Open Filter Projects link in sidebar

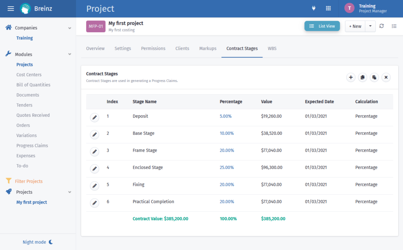click(x=28, y=181)
